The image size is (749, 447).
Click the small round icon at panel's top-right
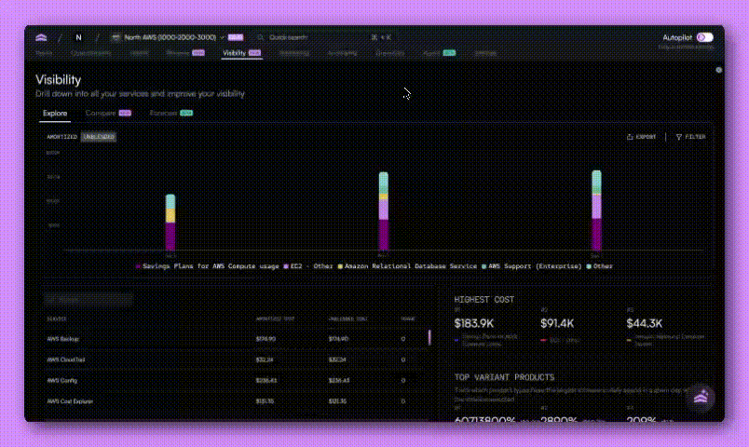pos(718,70)
